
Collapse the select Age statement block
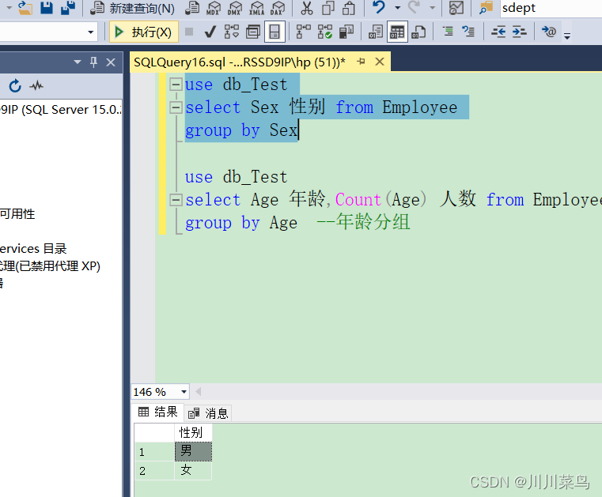tap(176, 200)
